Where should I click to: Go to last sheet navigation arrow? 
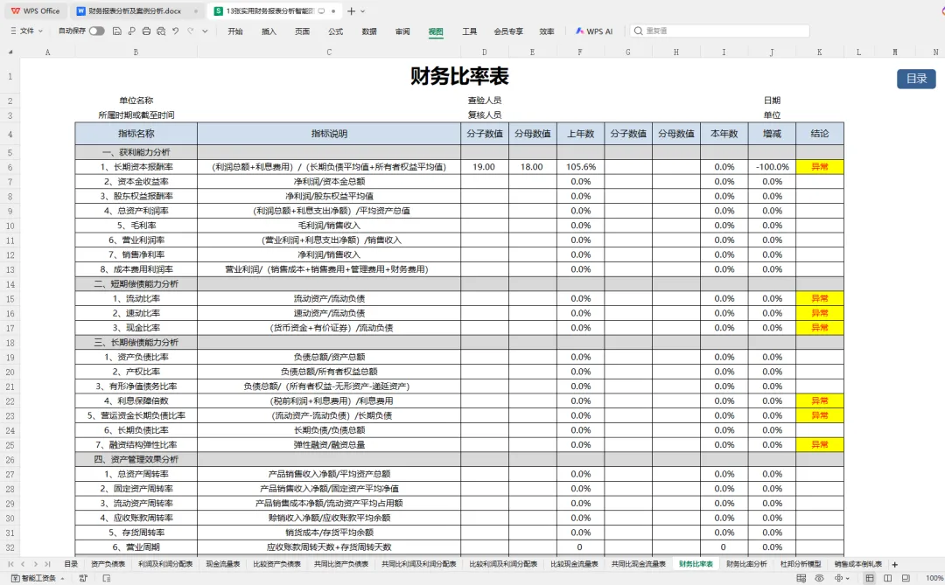[47, 565]
